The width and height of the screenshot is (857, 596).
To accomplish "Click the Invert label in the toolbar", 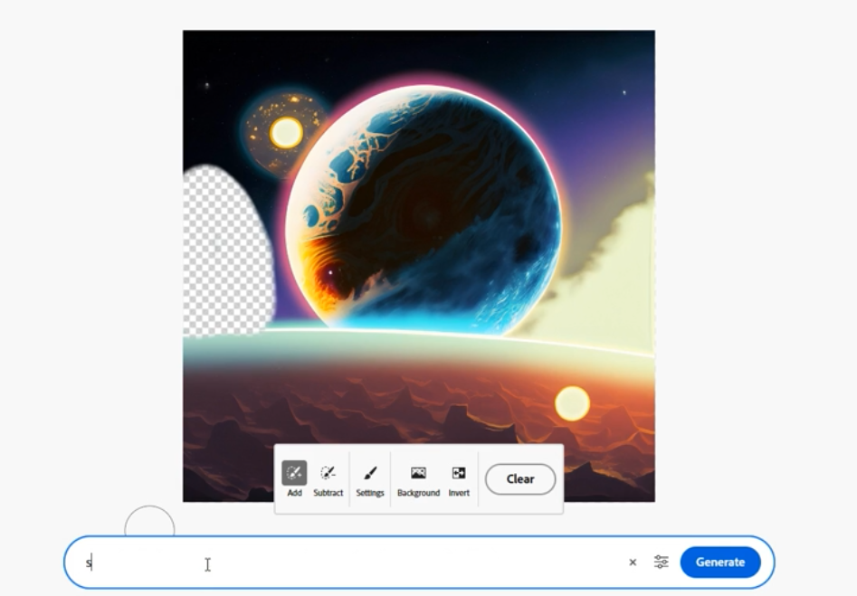I will click(459, 493).
